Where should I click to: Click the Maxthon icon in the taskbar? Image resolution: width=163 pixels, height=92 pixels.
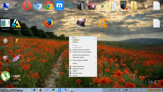pyautogui.click(x=59, y=90)
